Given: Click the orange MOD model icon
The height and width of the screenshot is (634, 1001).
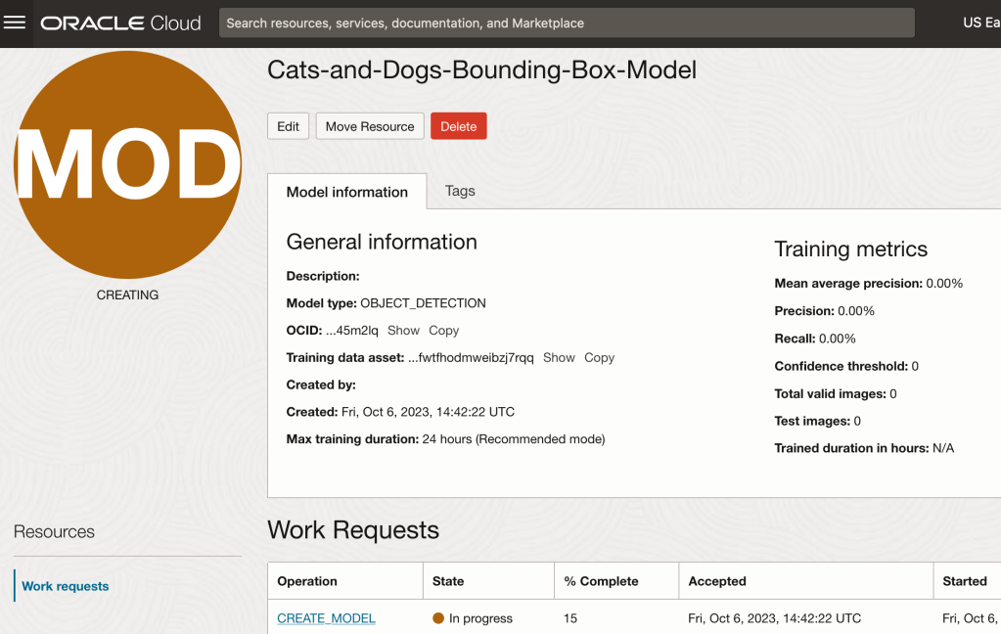Looking at the screenshot, I should point(127,164).
